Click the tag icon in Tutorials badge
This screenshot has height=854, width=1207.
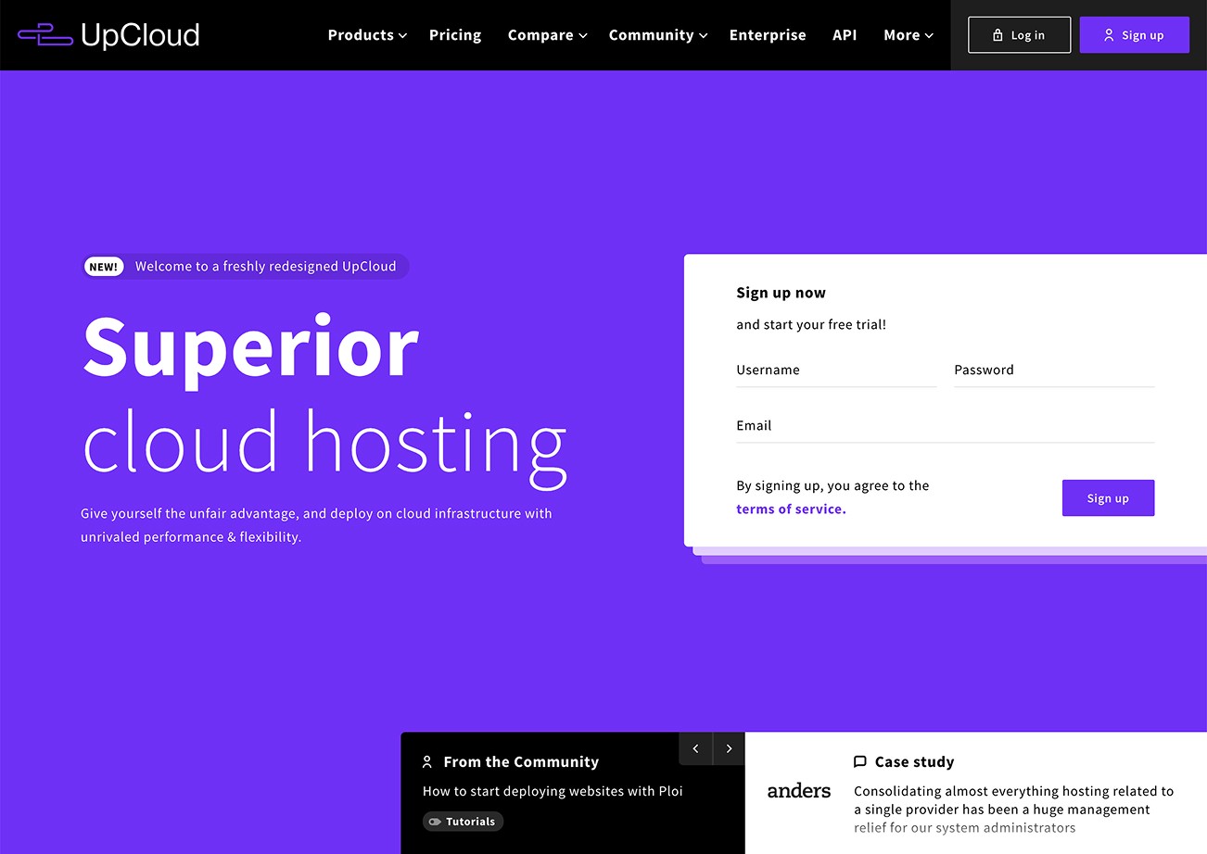pyautogui.click(x=435, y=822)
